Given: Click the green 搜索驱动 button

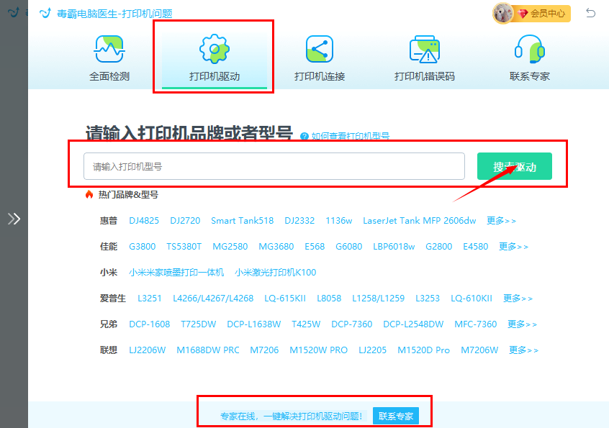Looking at the screenshot, I should pyautogui.click(x=515, y=166).
